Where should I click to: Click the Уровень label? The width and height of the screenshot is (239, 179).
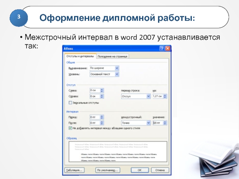pyautogui.click(x=74, y=74)
